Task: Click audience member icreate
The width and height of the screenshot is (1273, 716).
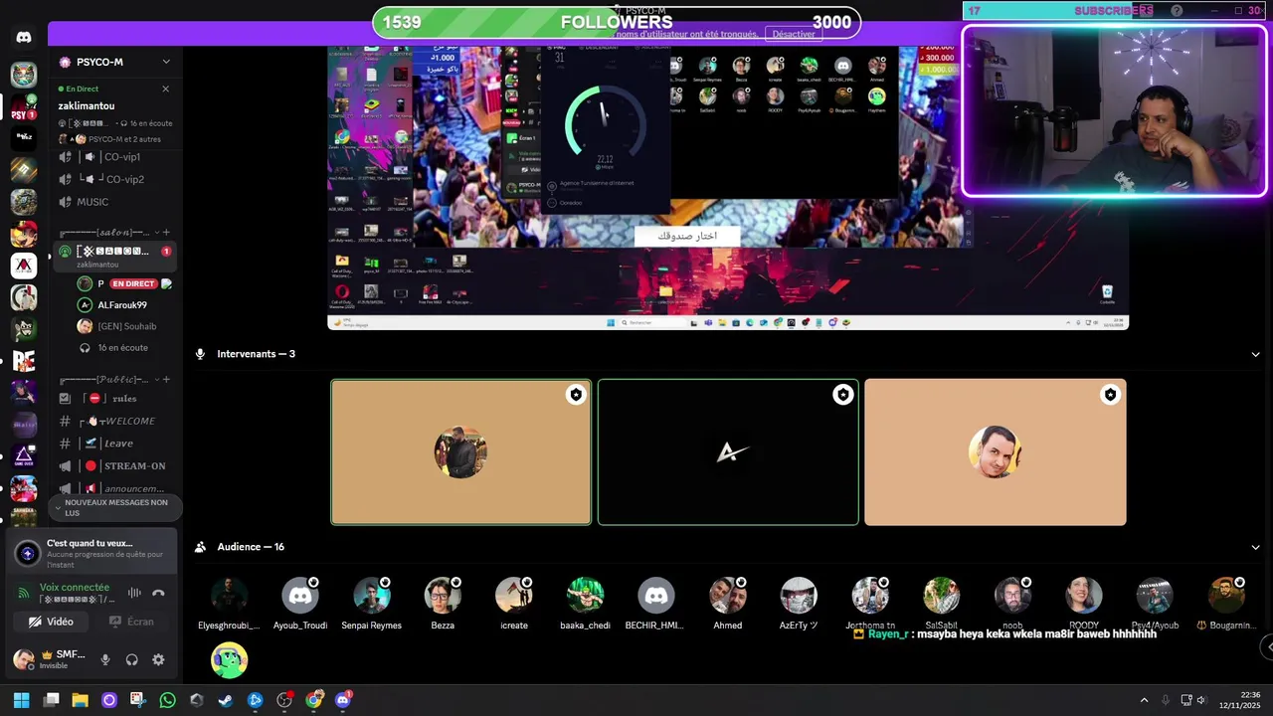Action: point(514,604)
